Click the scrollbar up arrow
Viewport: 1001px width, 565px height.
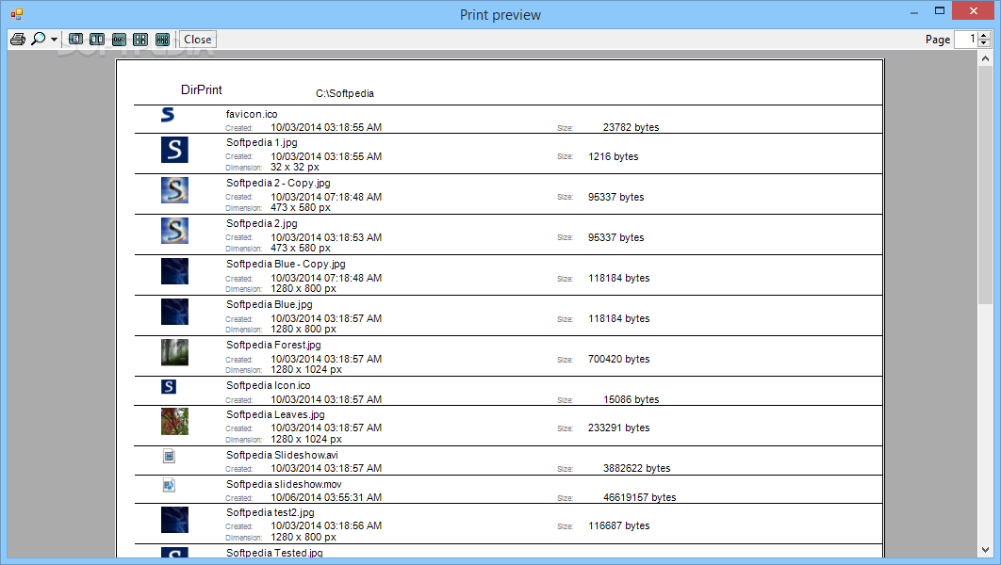[x=985, y=58]
